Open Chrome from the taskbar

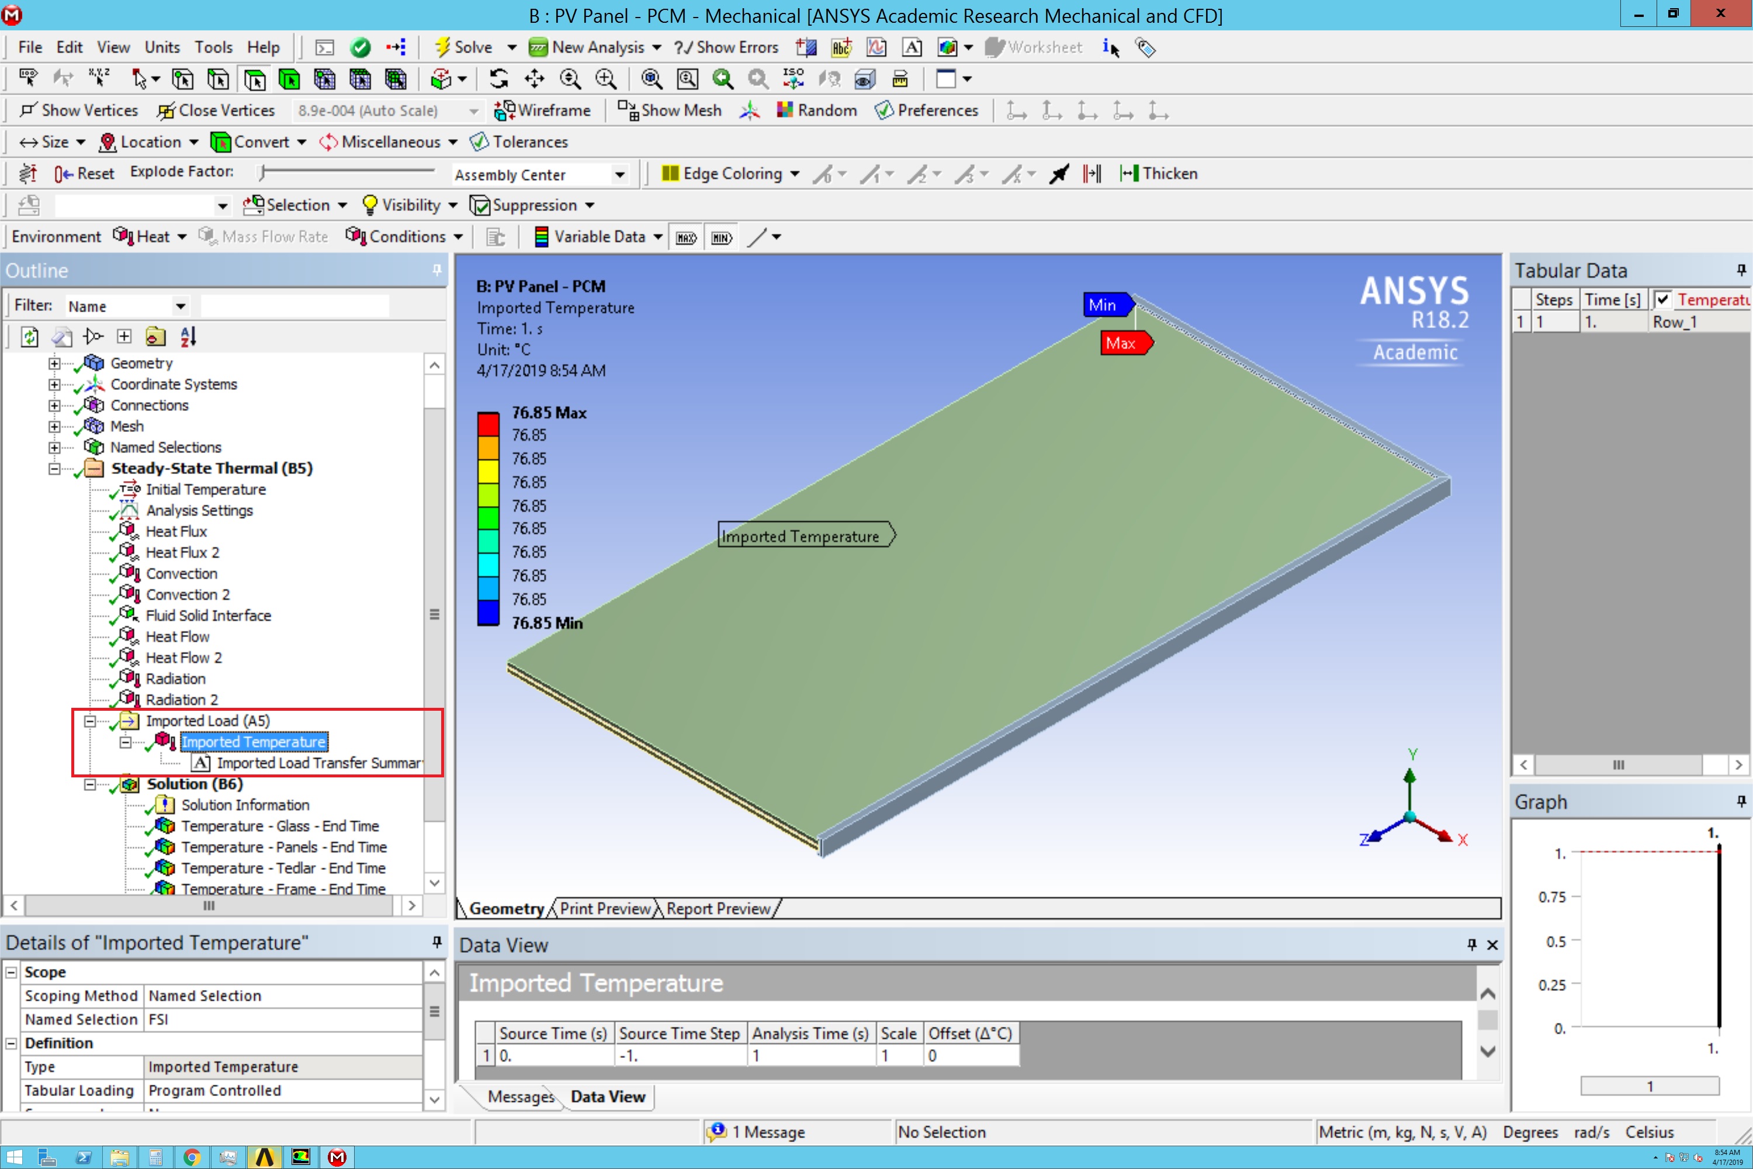pos(192,1156)
